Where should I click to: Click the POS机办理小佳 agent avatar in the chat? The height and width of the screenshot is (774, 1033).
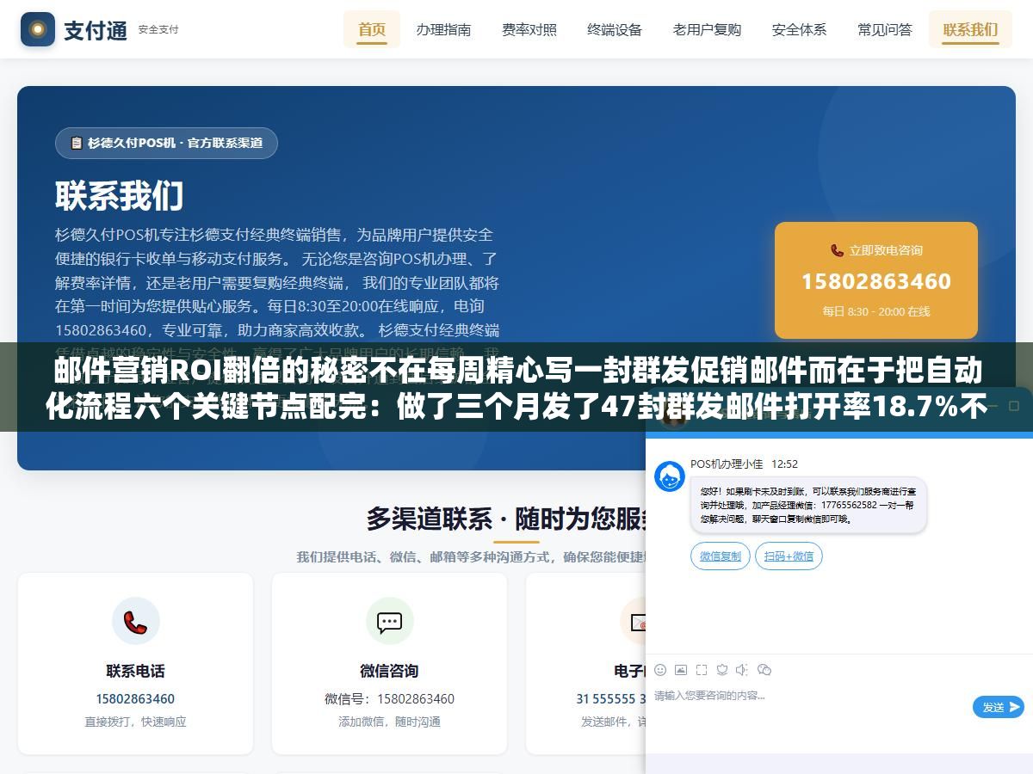click(670, 476)
